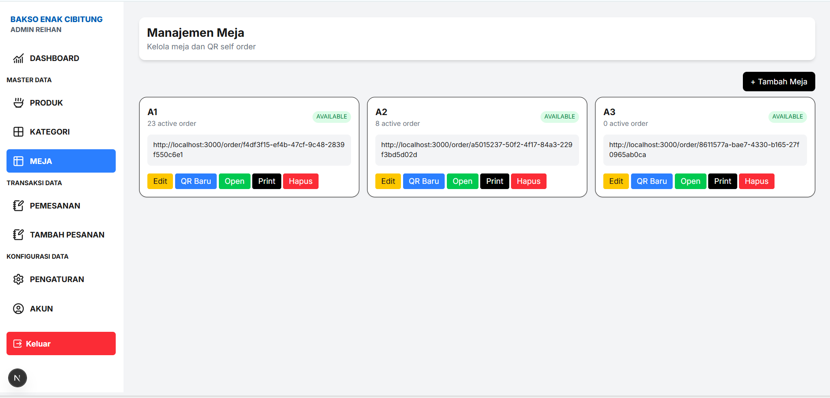
Task: Click the Kategori grid icon
Action: (x=18, y=132)
